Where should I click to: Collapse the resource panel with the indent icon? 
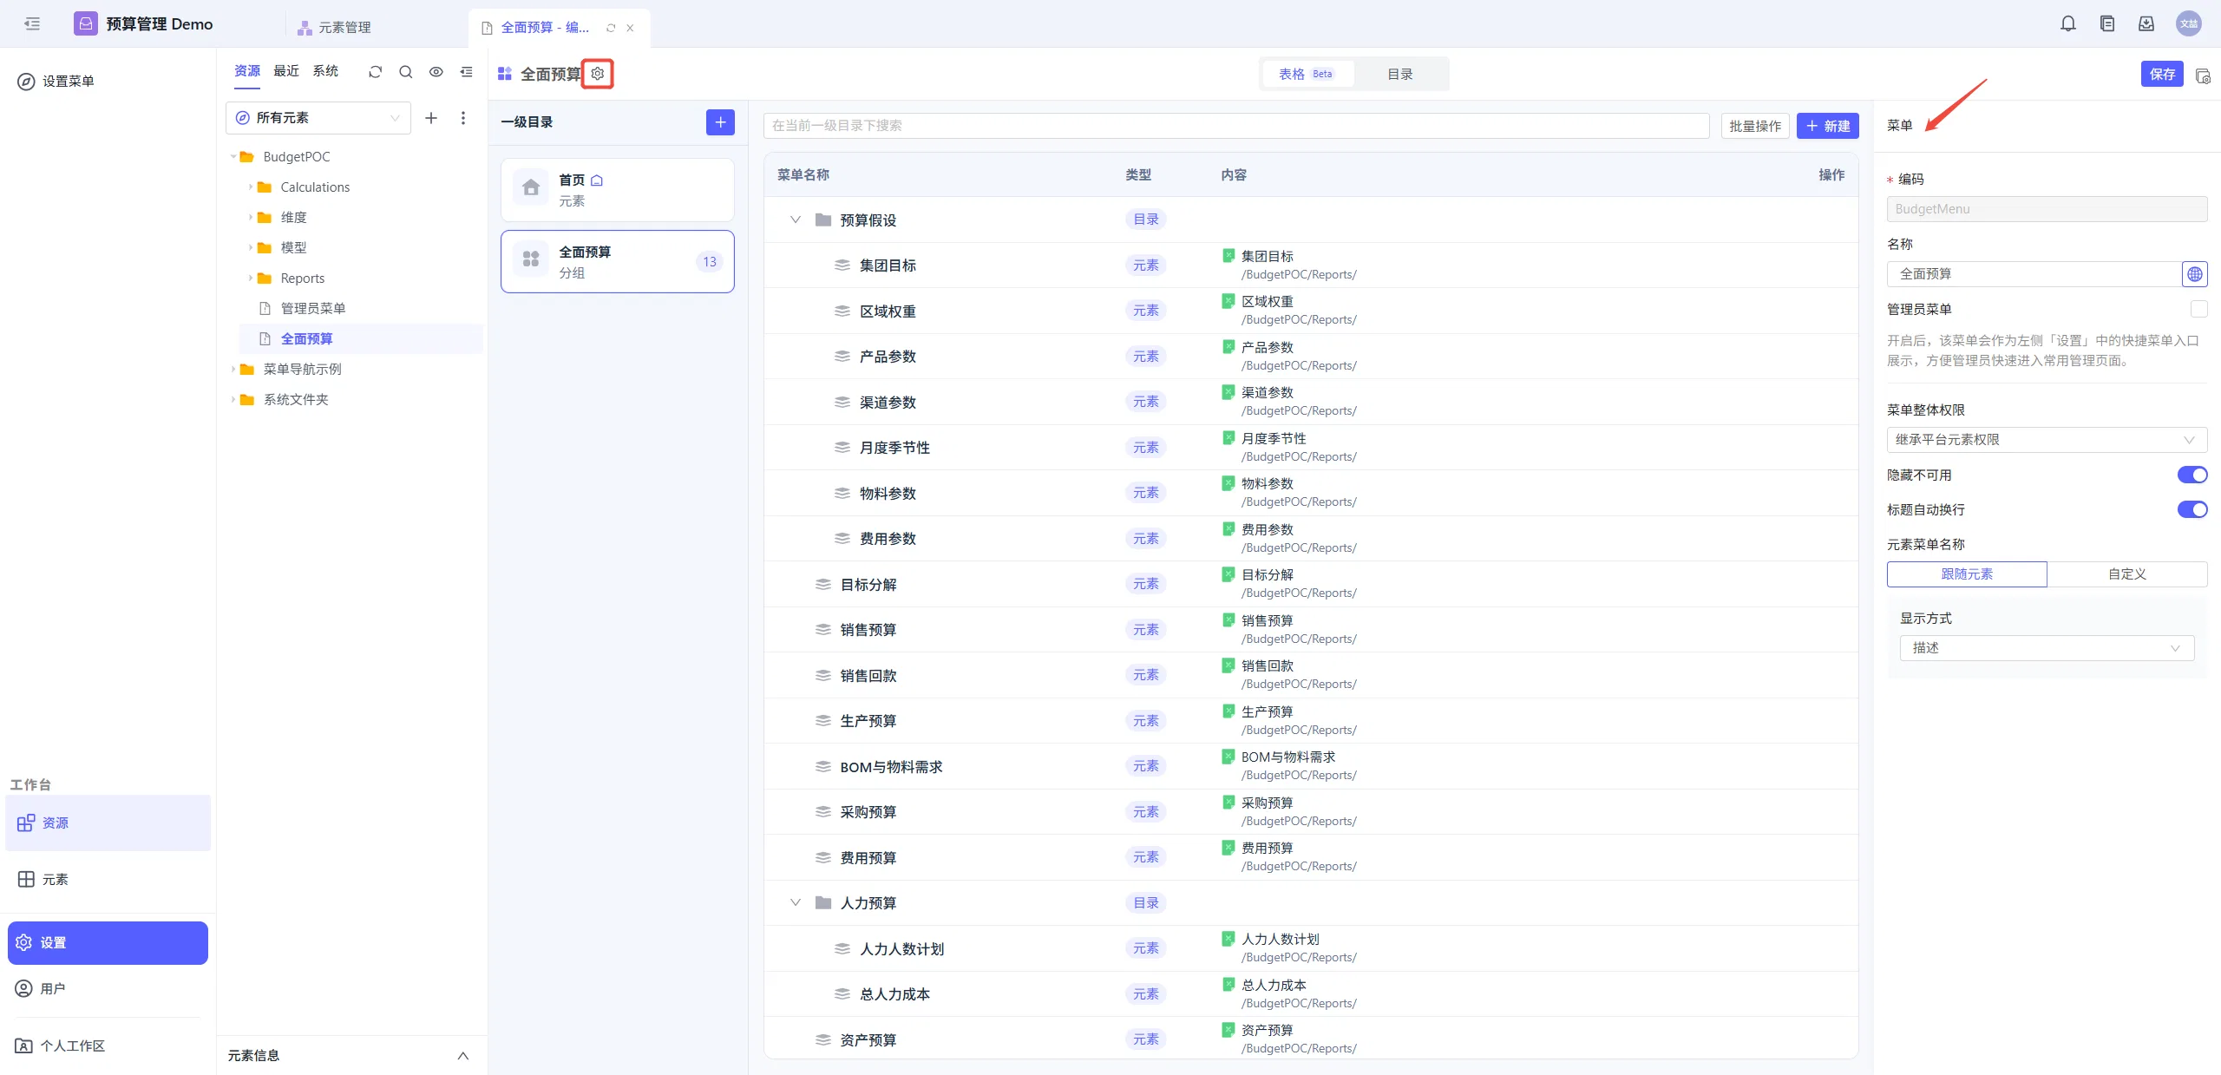466,72
